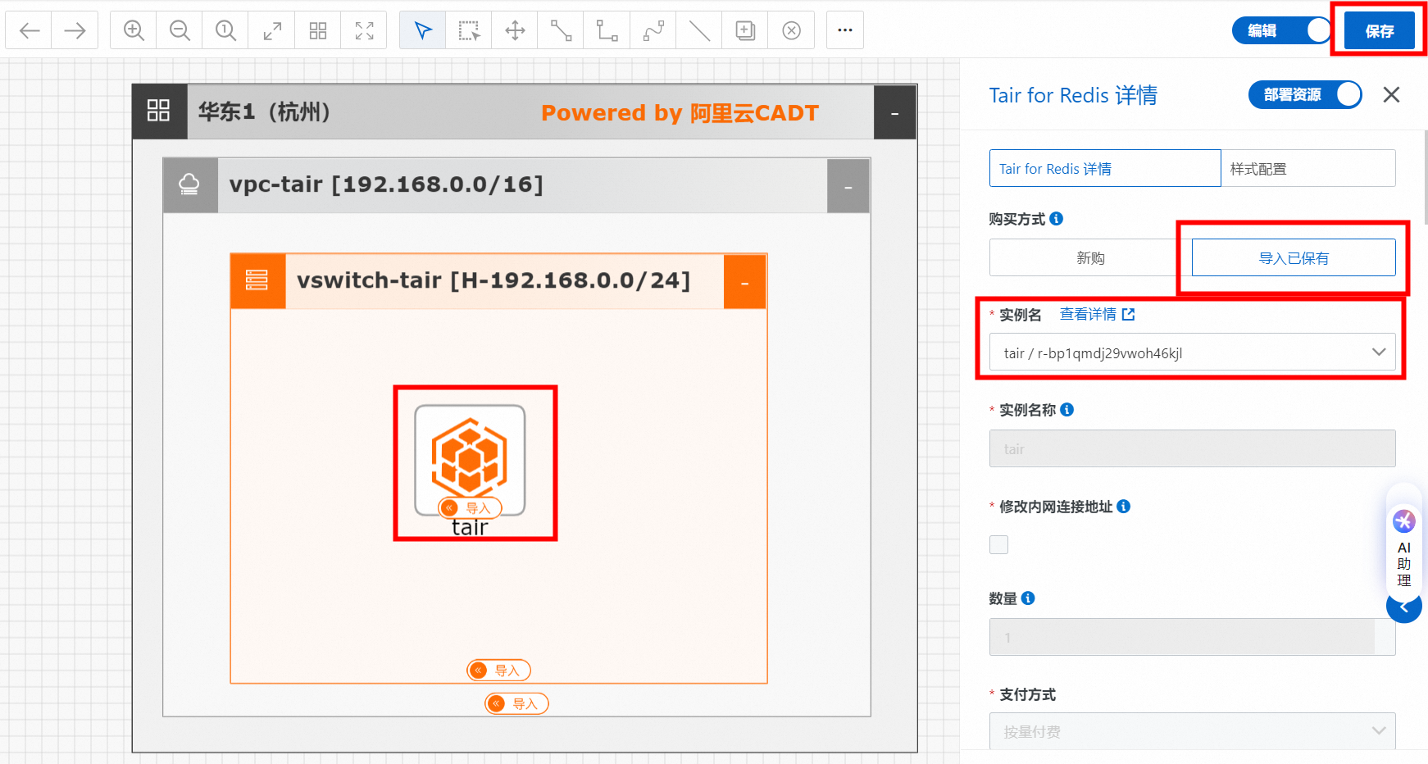This screenshot has height=764, width=1428.
Task: Click the 实例名称 info icon
Action: (1067, 410)
